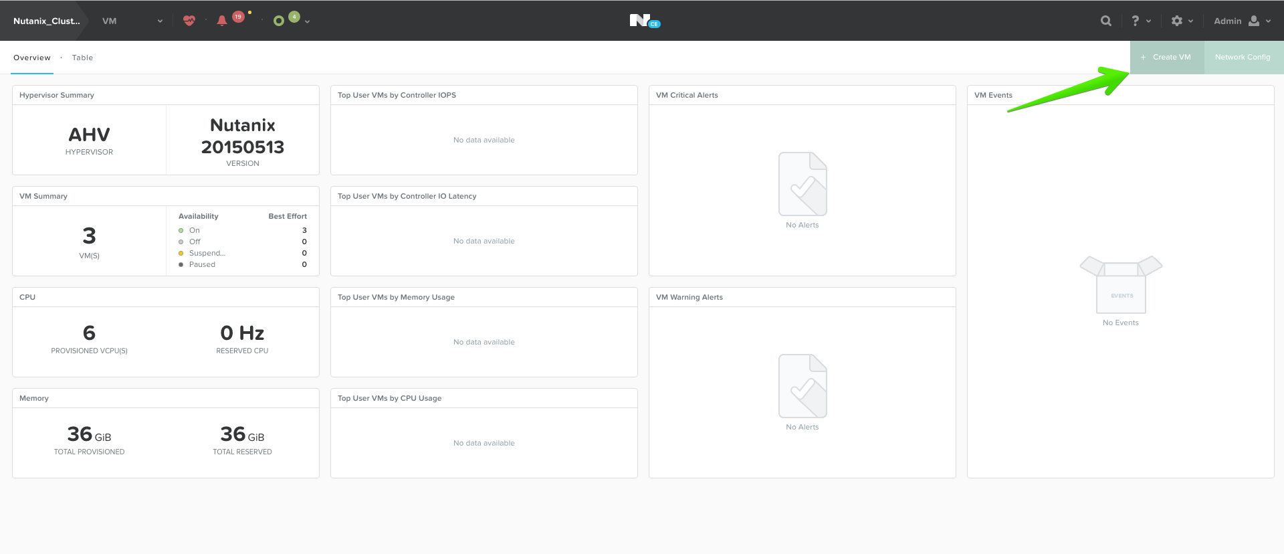Click the Nutanix CE logo
The image size is (1284, 554).
645,21
